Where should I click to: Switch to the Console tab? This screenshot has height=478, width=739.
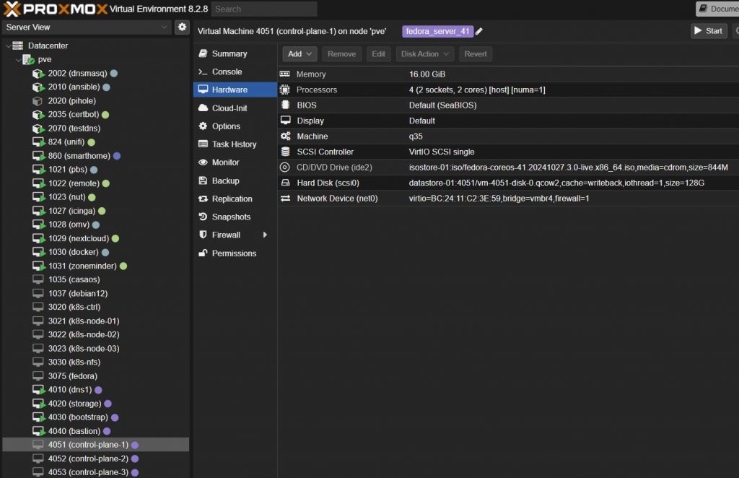(227, 72)
